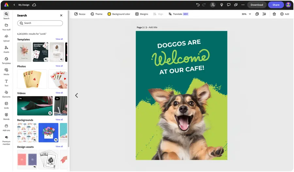Open the Elements panel in sidebar
Viewport: 294px width, 172px height.
pyautogui.click(x=6, y=94)
